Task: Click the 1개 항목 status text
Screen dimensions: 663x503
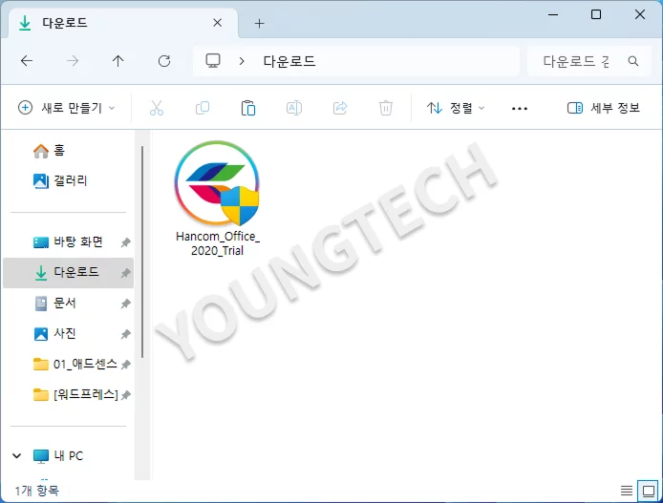Action: [x=37, y=491]
